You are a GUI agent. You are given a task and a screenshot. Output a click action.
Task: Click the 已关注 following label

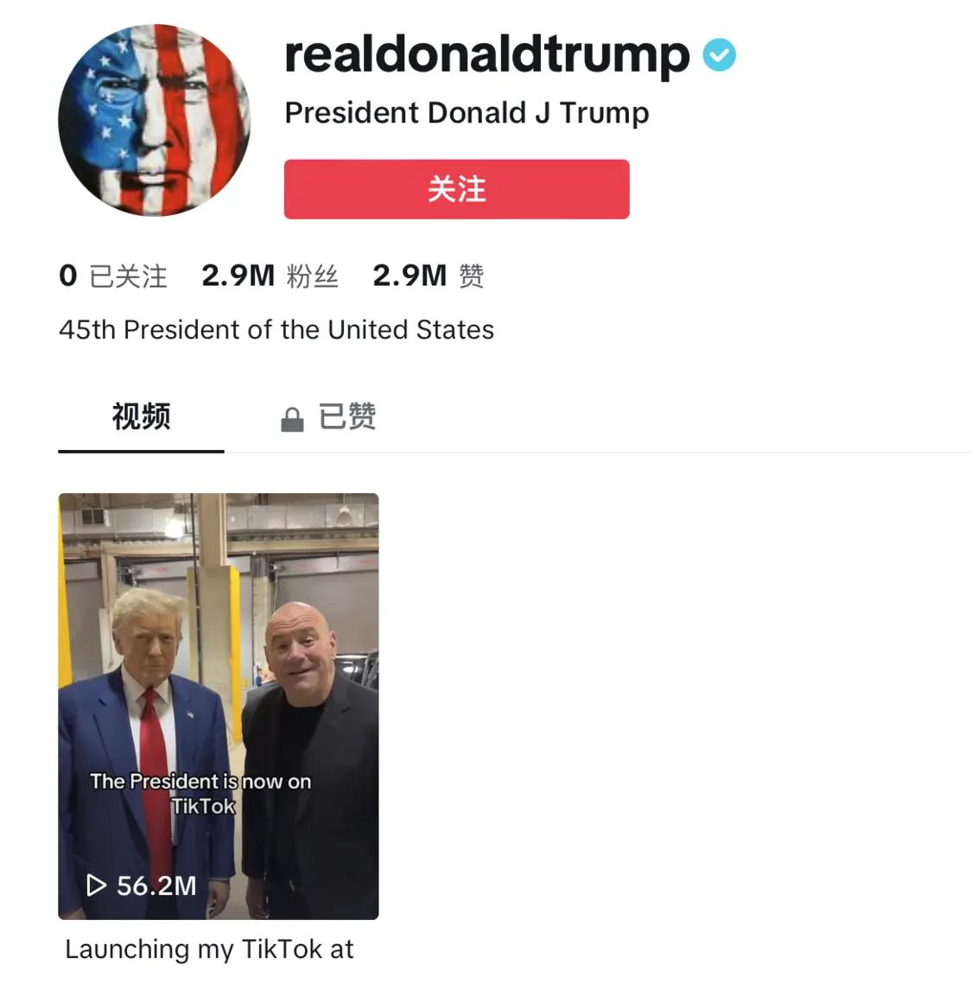(x=129, y=276)
